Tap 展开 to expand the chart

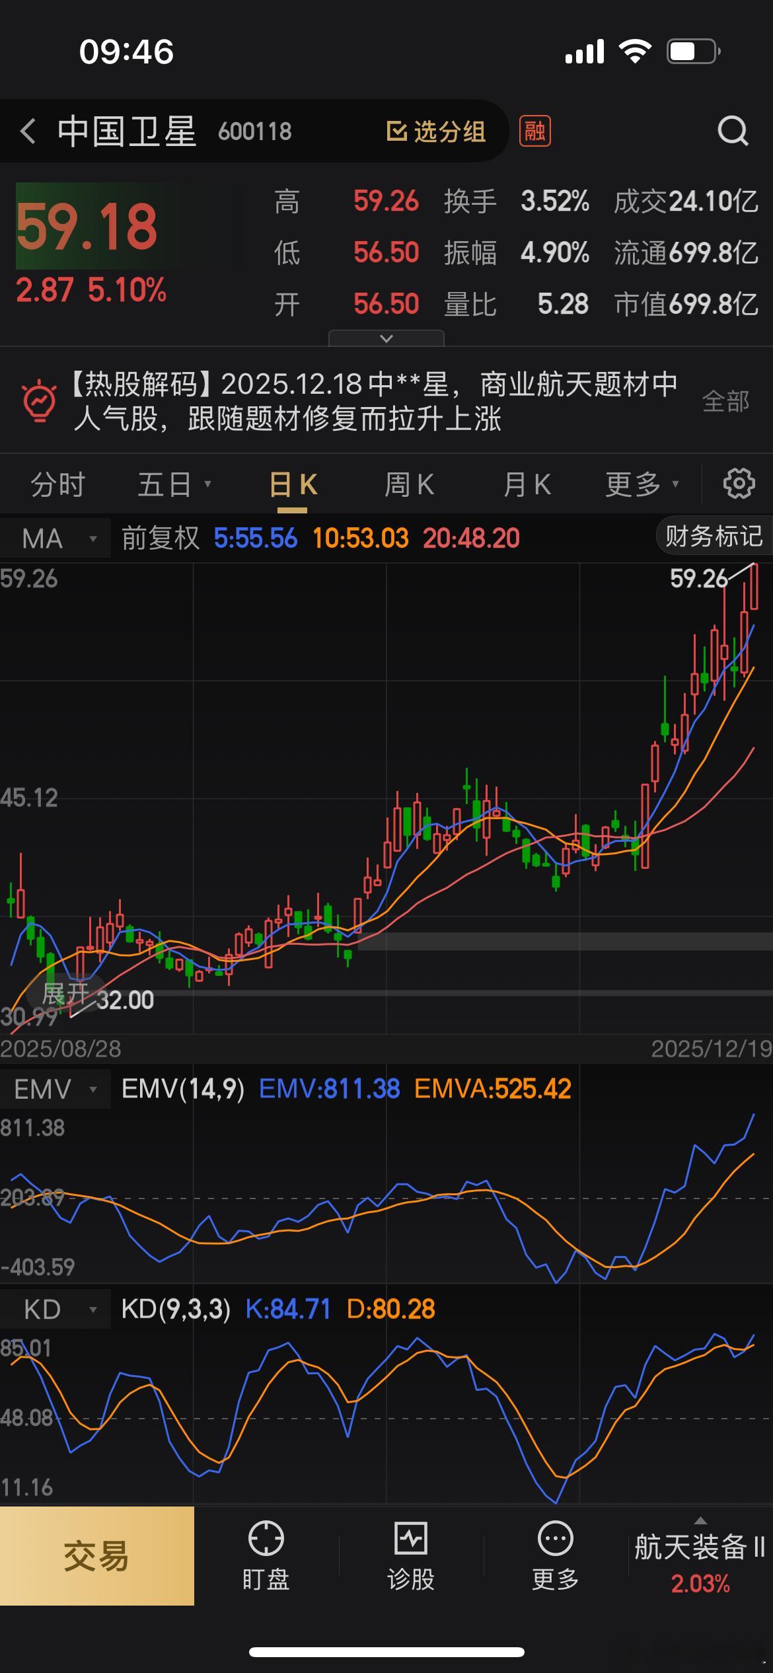[65, 993]
